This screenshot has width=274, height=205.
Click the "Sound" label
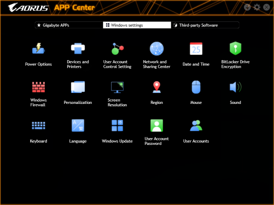tap(235, 102)
